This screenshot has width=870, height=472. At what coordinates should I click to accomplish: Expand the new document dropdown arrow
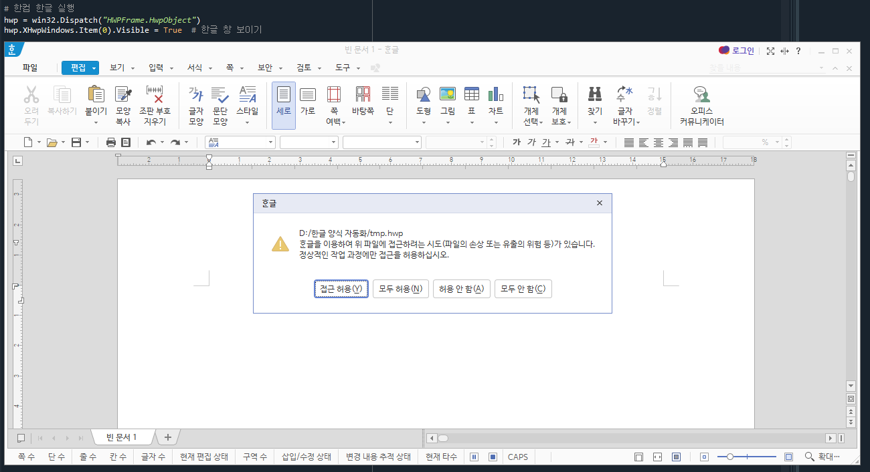tap(39, 142)
